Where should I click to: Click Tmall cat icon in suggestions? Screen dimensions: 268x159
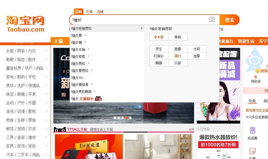pyautogui.click(x=98, y=98)
